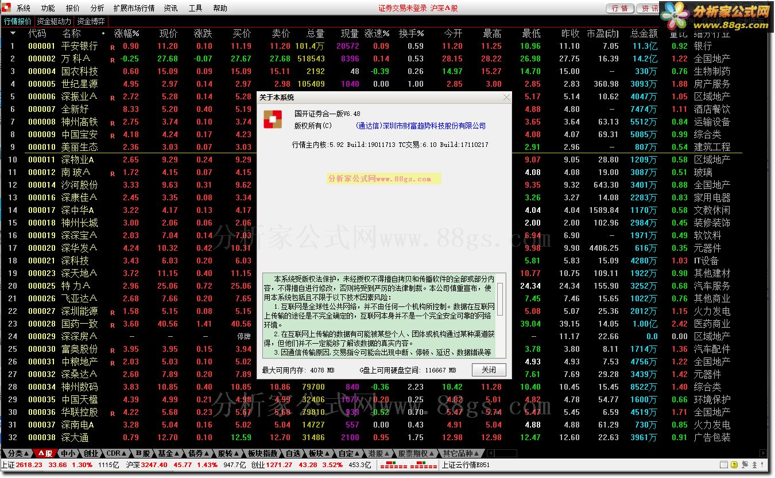Open the 系统 menu
The image size is (775, 478).
tap(24, 9)
